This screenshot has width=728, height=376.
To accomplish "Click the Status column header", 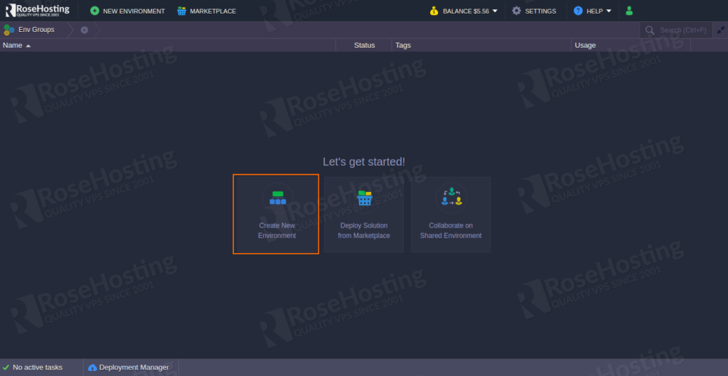I will click(364, 45).
